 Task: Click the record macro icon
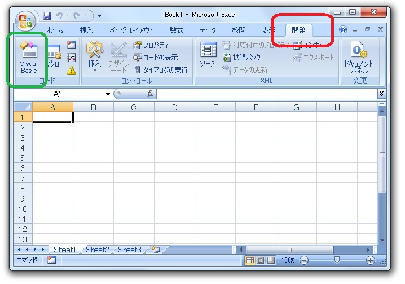click(71, 45)
